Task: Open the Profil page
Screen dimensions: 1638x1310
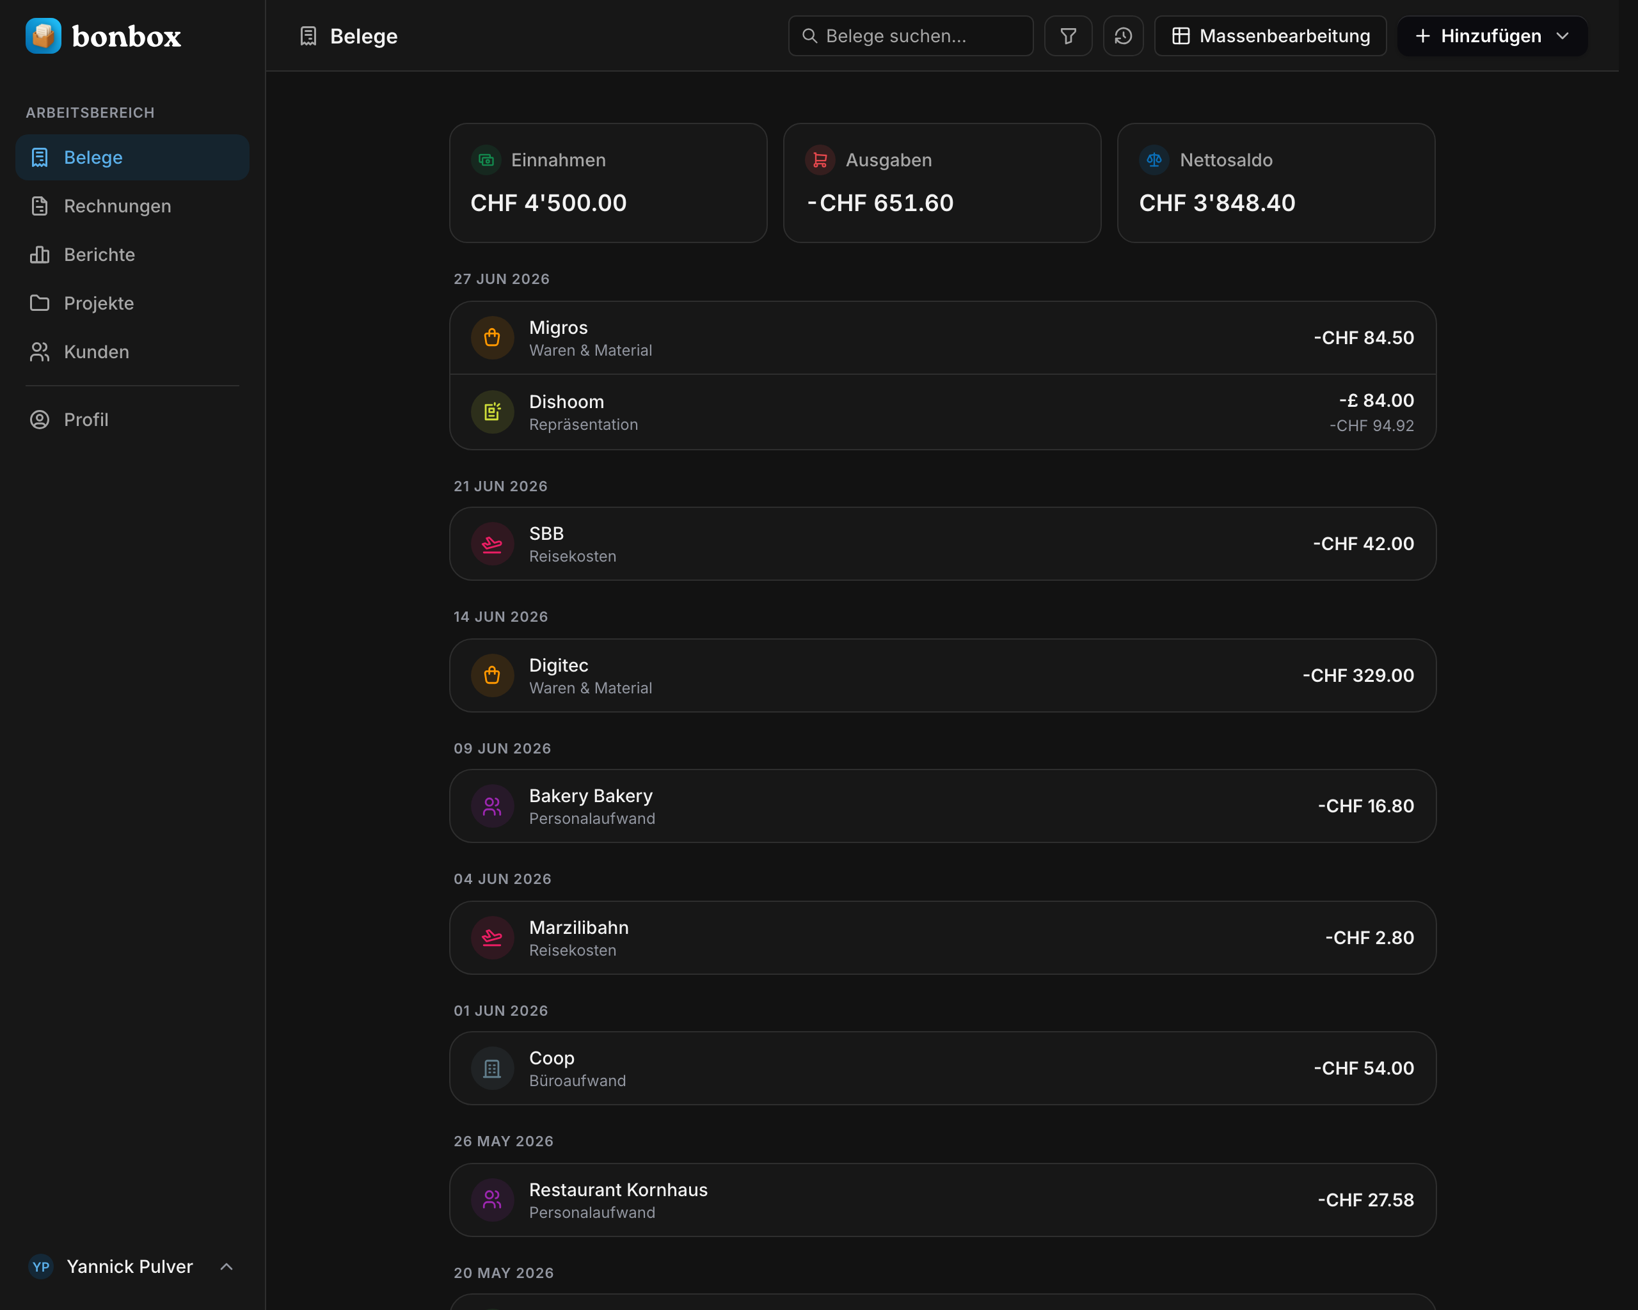Action: (x=132, y=419)
